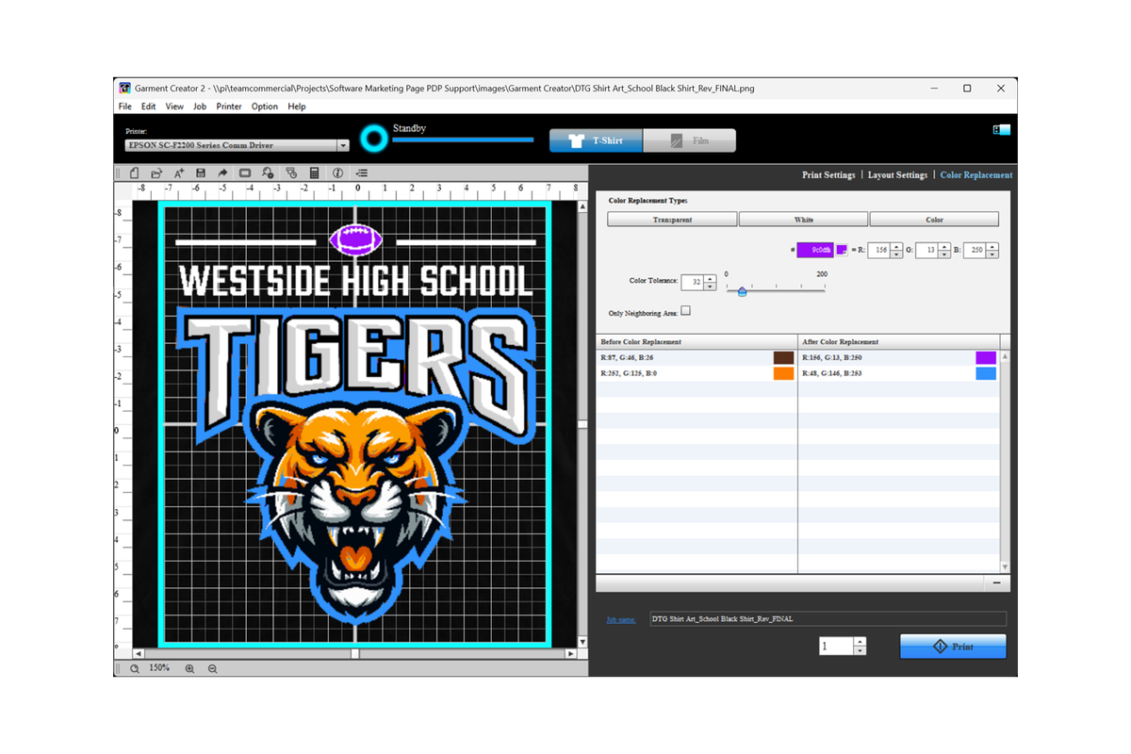Switch to the Color Replacement tab
This screenshot has width=1131, height=754.
coord(976,175)
